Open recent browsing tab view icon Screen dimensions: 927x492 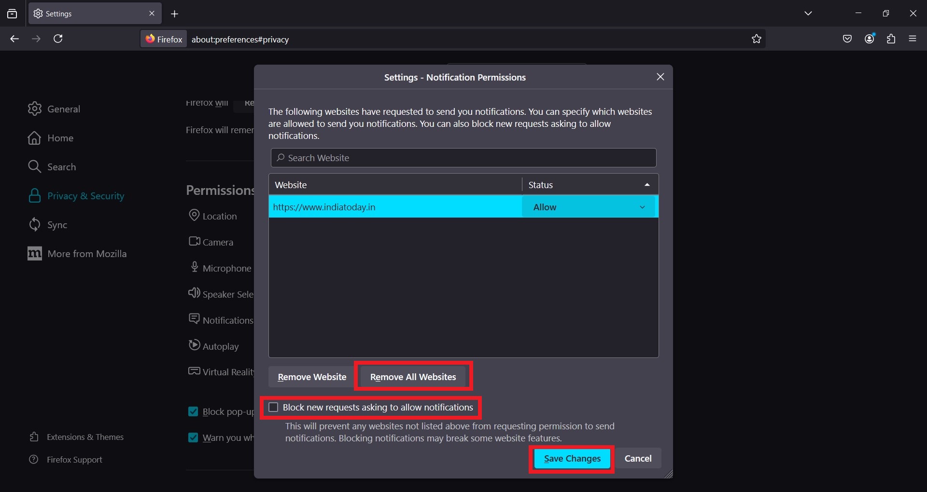pos(12,14)
